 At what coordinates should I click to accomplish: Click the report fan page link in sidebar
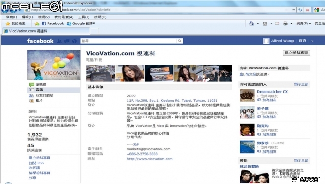coord(40,173)
